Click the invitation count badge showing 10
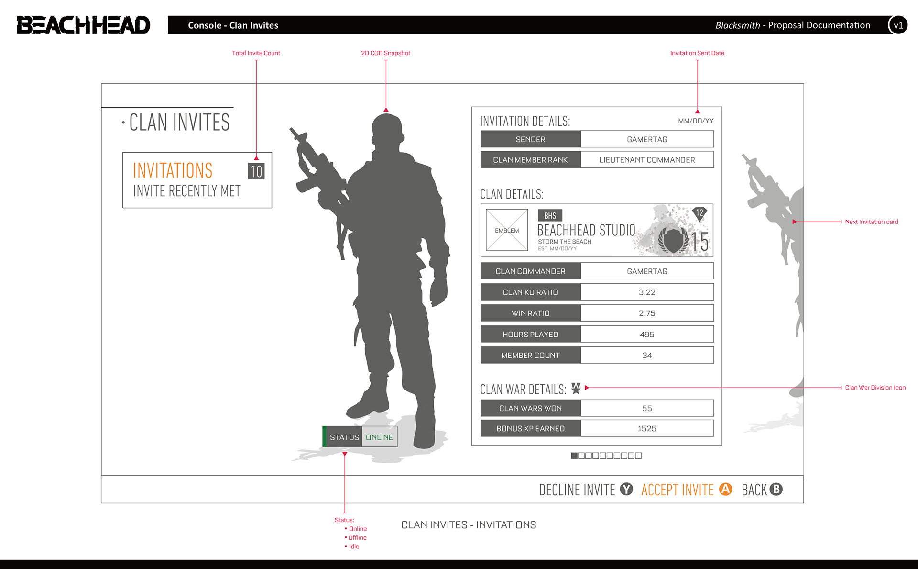 point(256,171)
